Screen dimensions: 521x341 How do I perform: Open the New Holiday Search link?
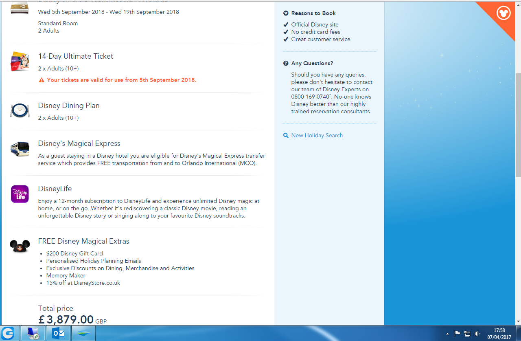pyautogui.click(x=317, y=135)
